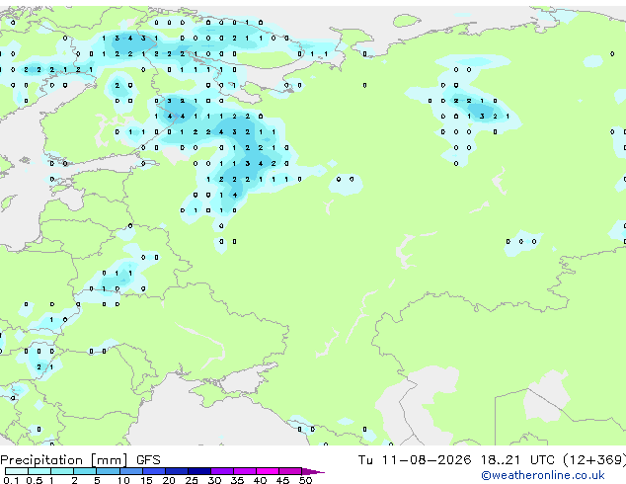Image resolution: width=626 pixels, height=484 pixels.
Task: Click the above-50 mm legend arrow tip
Action: click(x=313, y=471)
